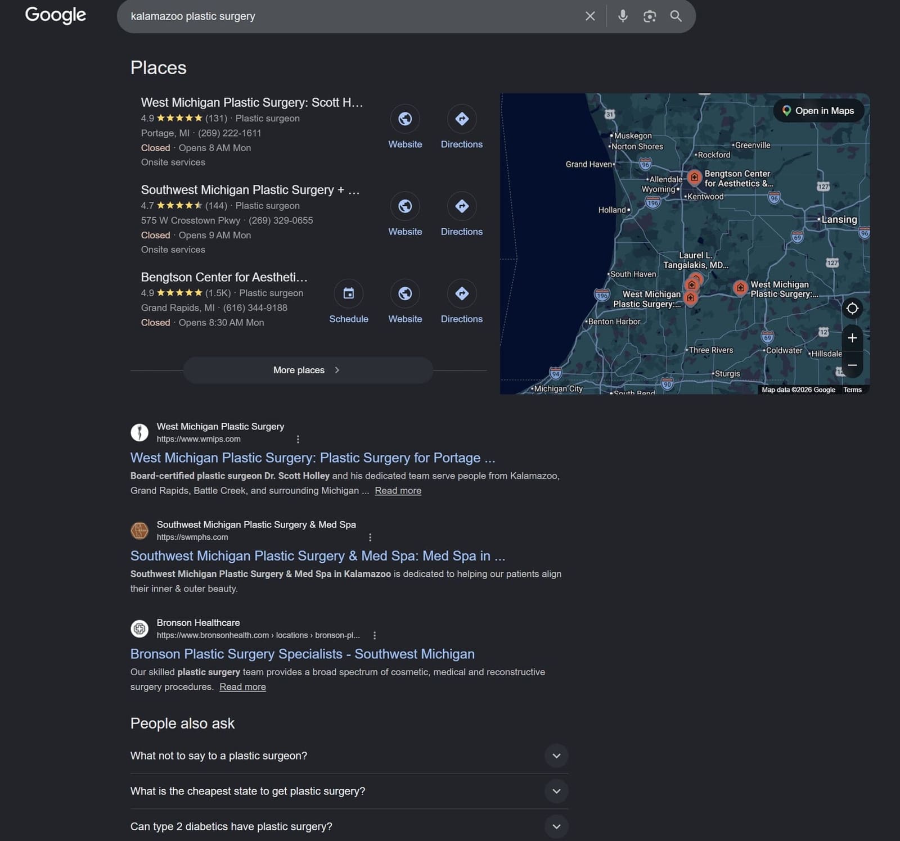
Task: Open more options for Bronson Healthcare result
Action: (375, 635)
